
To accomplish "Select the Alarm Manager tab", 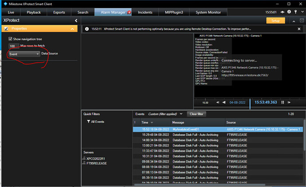I will (113, 12).
